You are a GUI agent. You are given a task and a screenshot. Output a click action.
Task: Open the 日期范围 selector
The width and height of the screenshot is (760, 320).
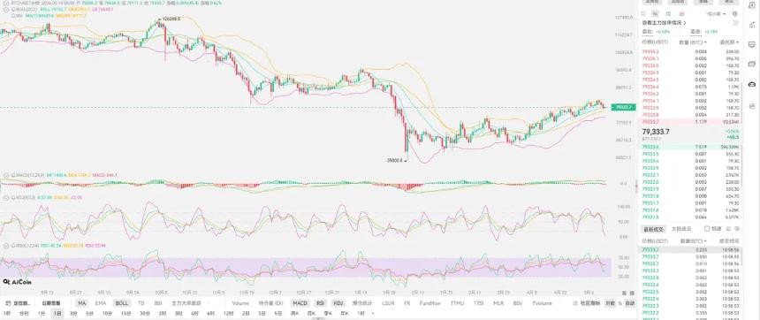pos(50,303)
